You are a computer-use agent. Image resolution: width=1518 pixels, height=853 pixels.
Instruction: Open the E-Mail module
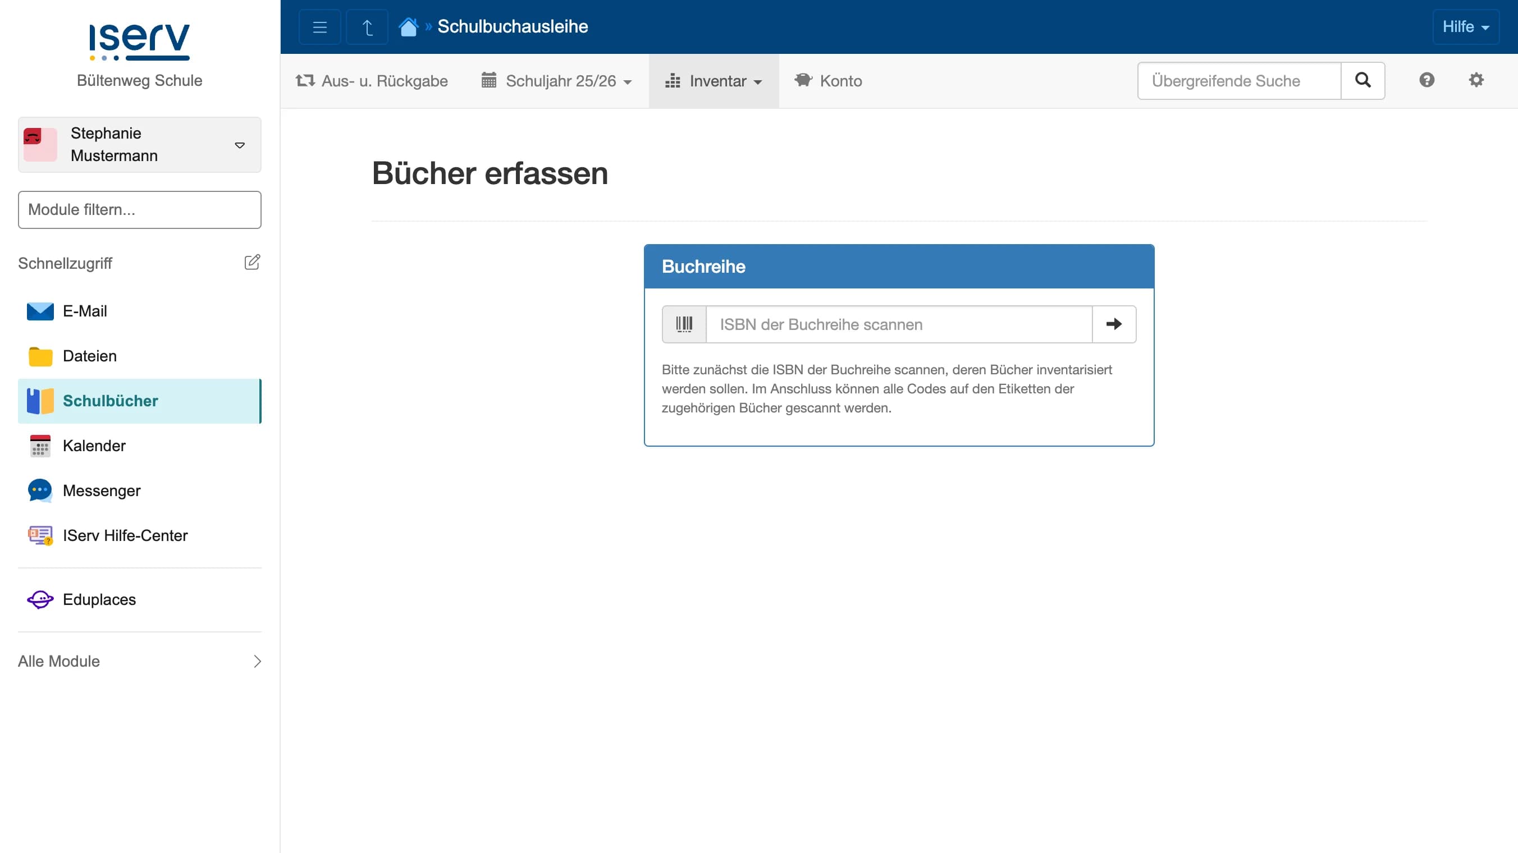[x=85, y=311]
